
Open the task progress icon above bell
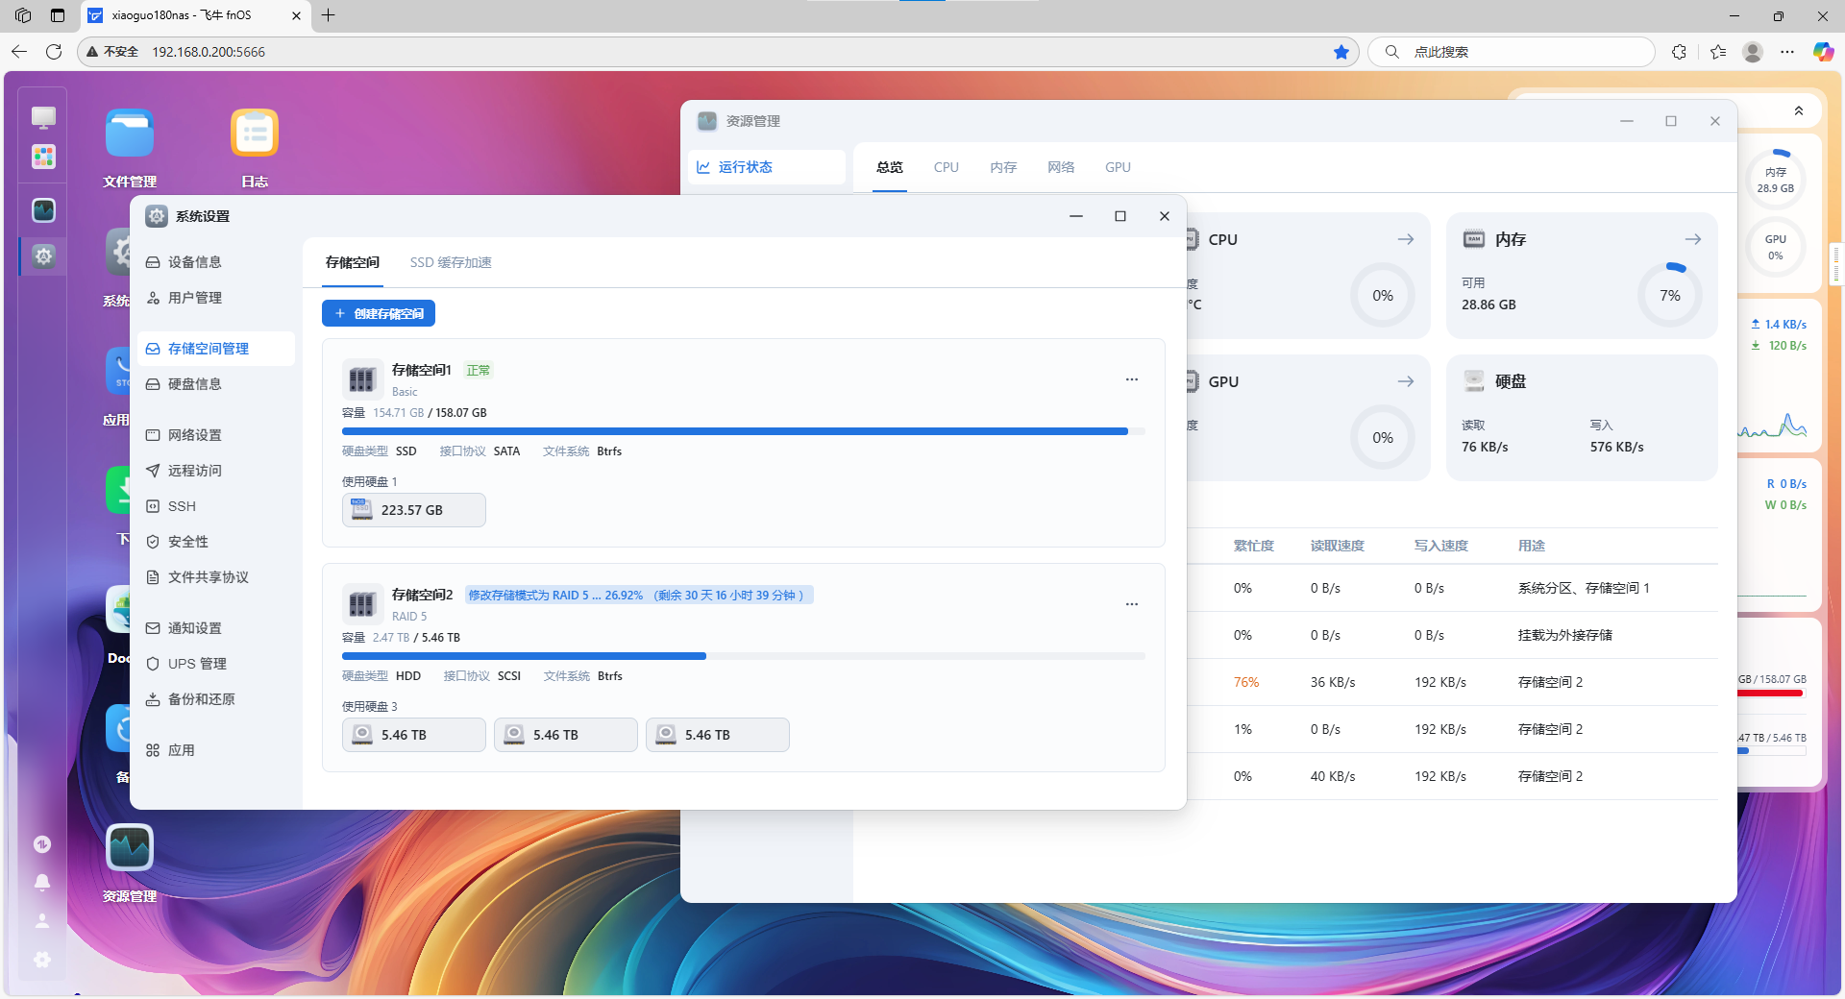coord(42,844)
